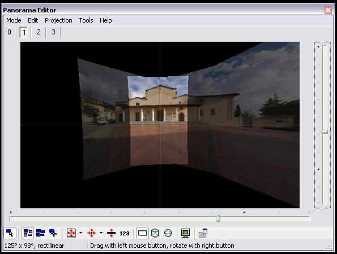The height and width of the screenshot is (254, 337).
Task: Select the drag mode pointer tool
Action: tap(10, 233)
